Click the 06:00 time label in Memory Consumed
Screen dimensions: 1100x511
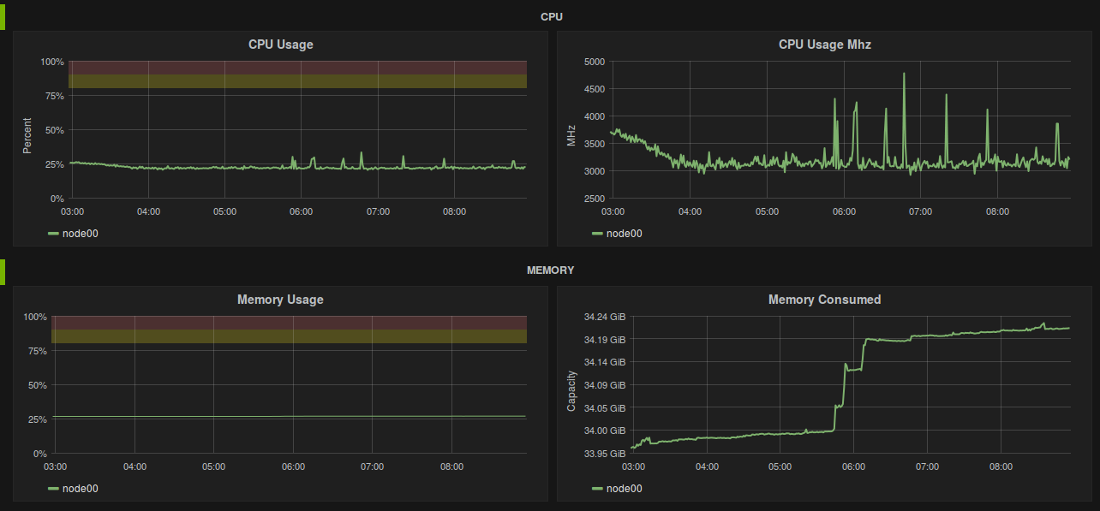[x=854, y=466]
